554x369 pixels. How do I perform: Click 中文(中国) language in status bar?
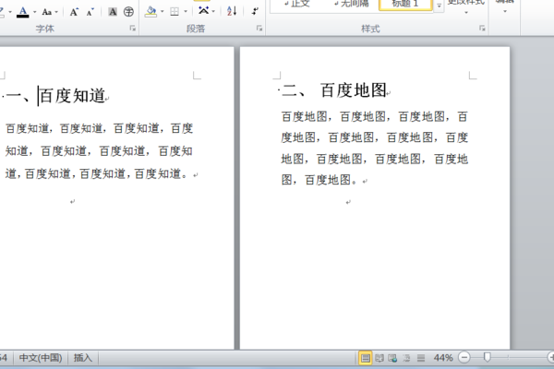click(41, 358)
